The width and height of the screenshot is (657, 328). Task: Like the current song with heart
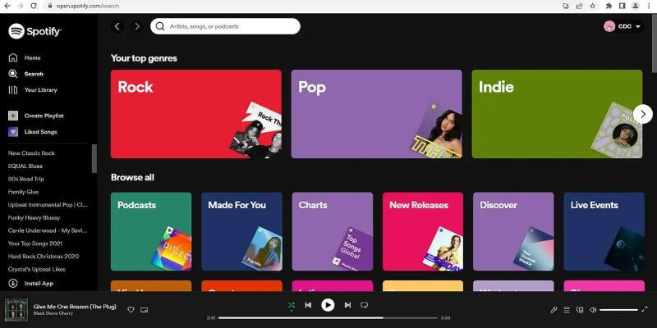tap(131, 310)
